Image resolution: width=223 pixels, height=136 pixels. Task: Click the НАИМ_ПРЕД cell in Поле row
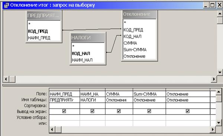(64, 94)
